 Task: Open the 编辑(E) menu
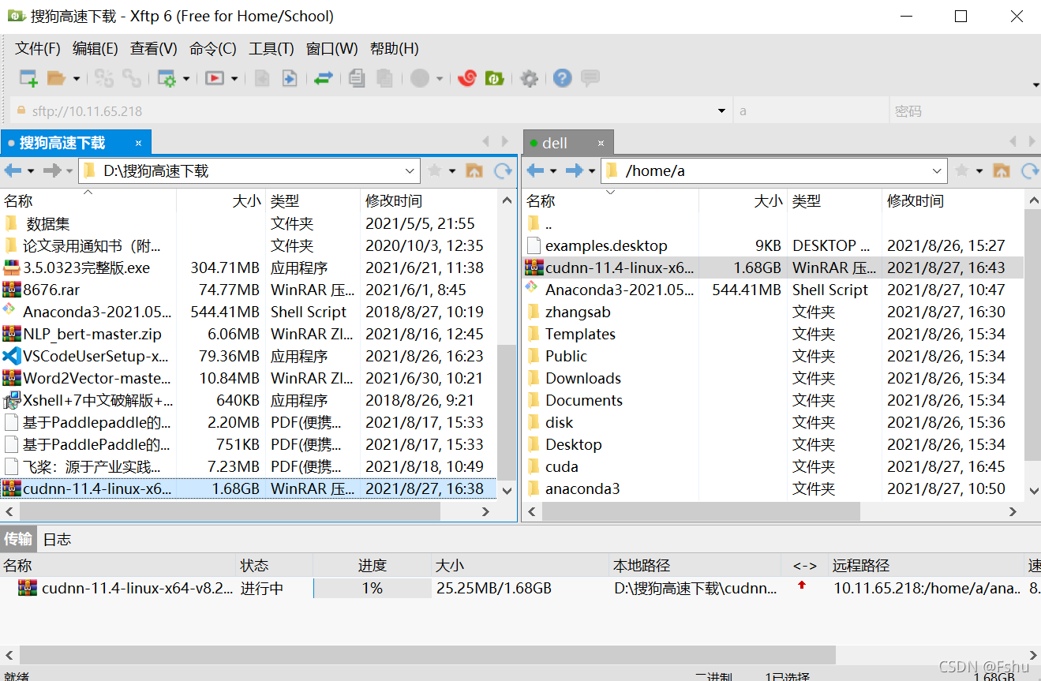[95, 48]
